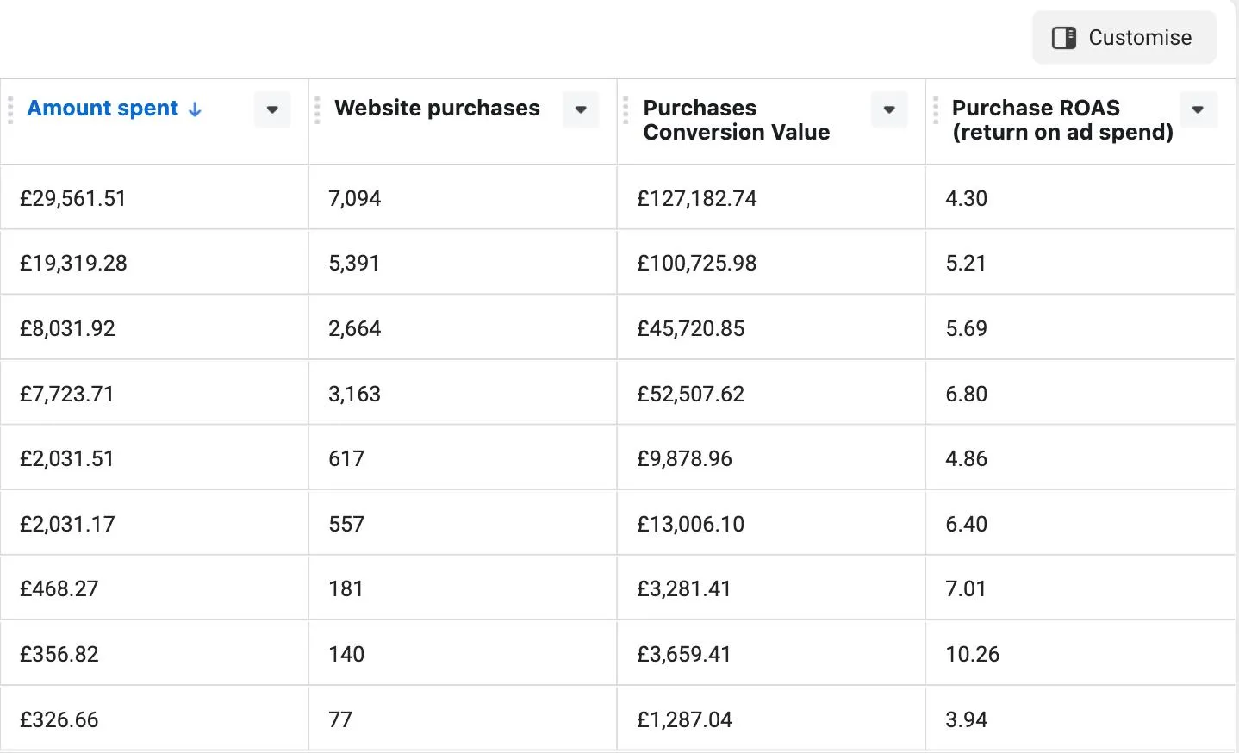This screenshot has height=753, width=1239.
Task: Select the 10.26 ROAS value cell
Action: click(972, 654)
